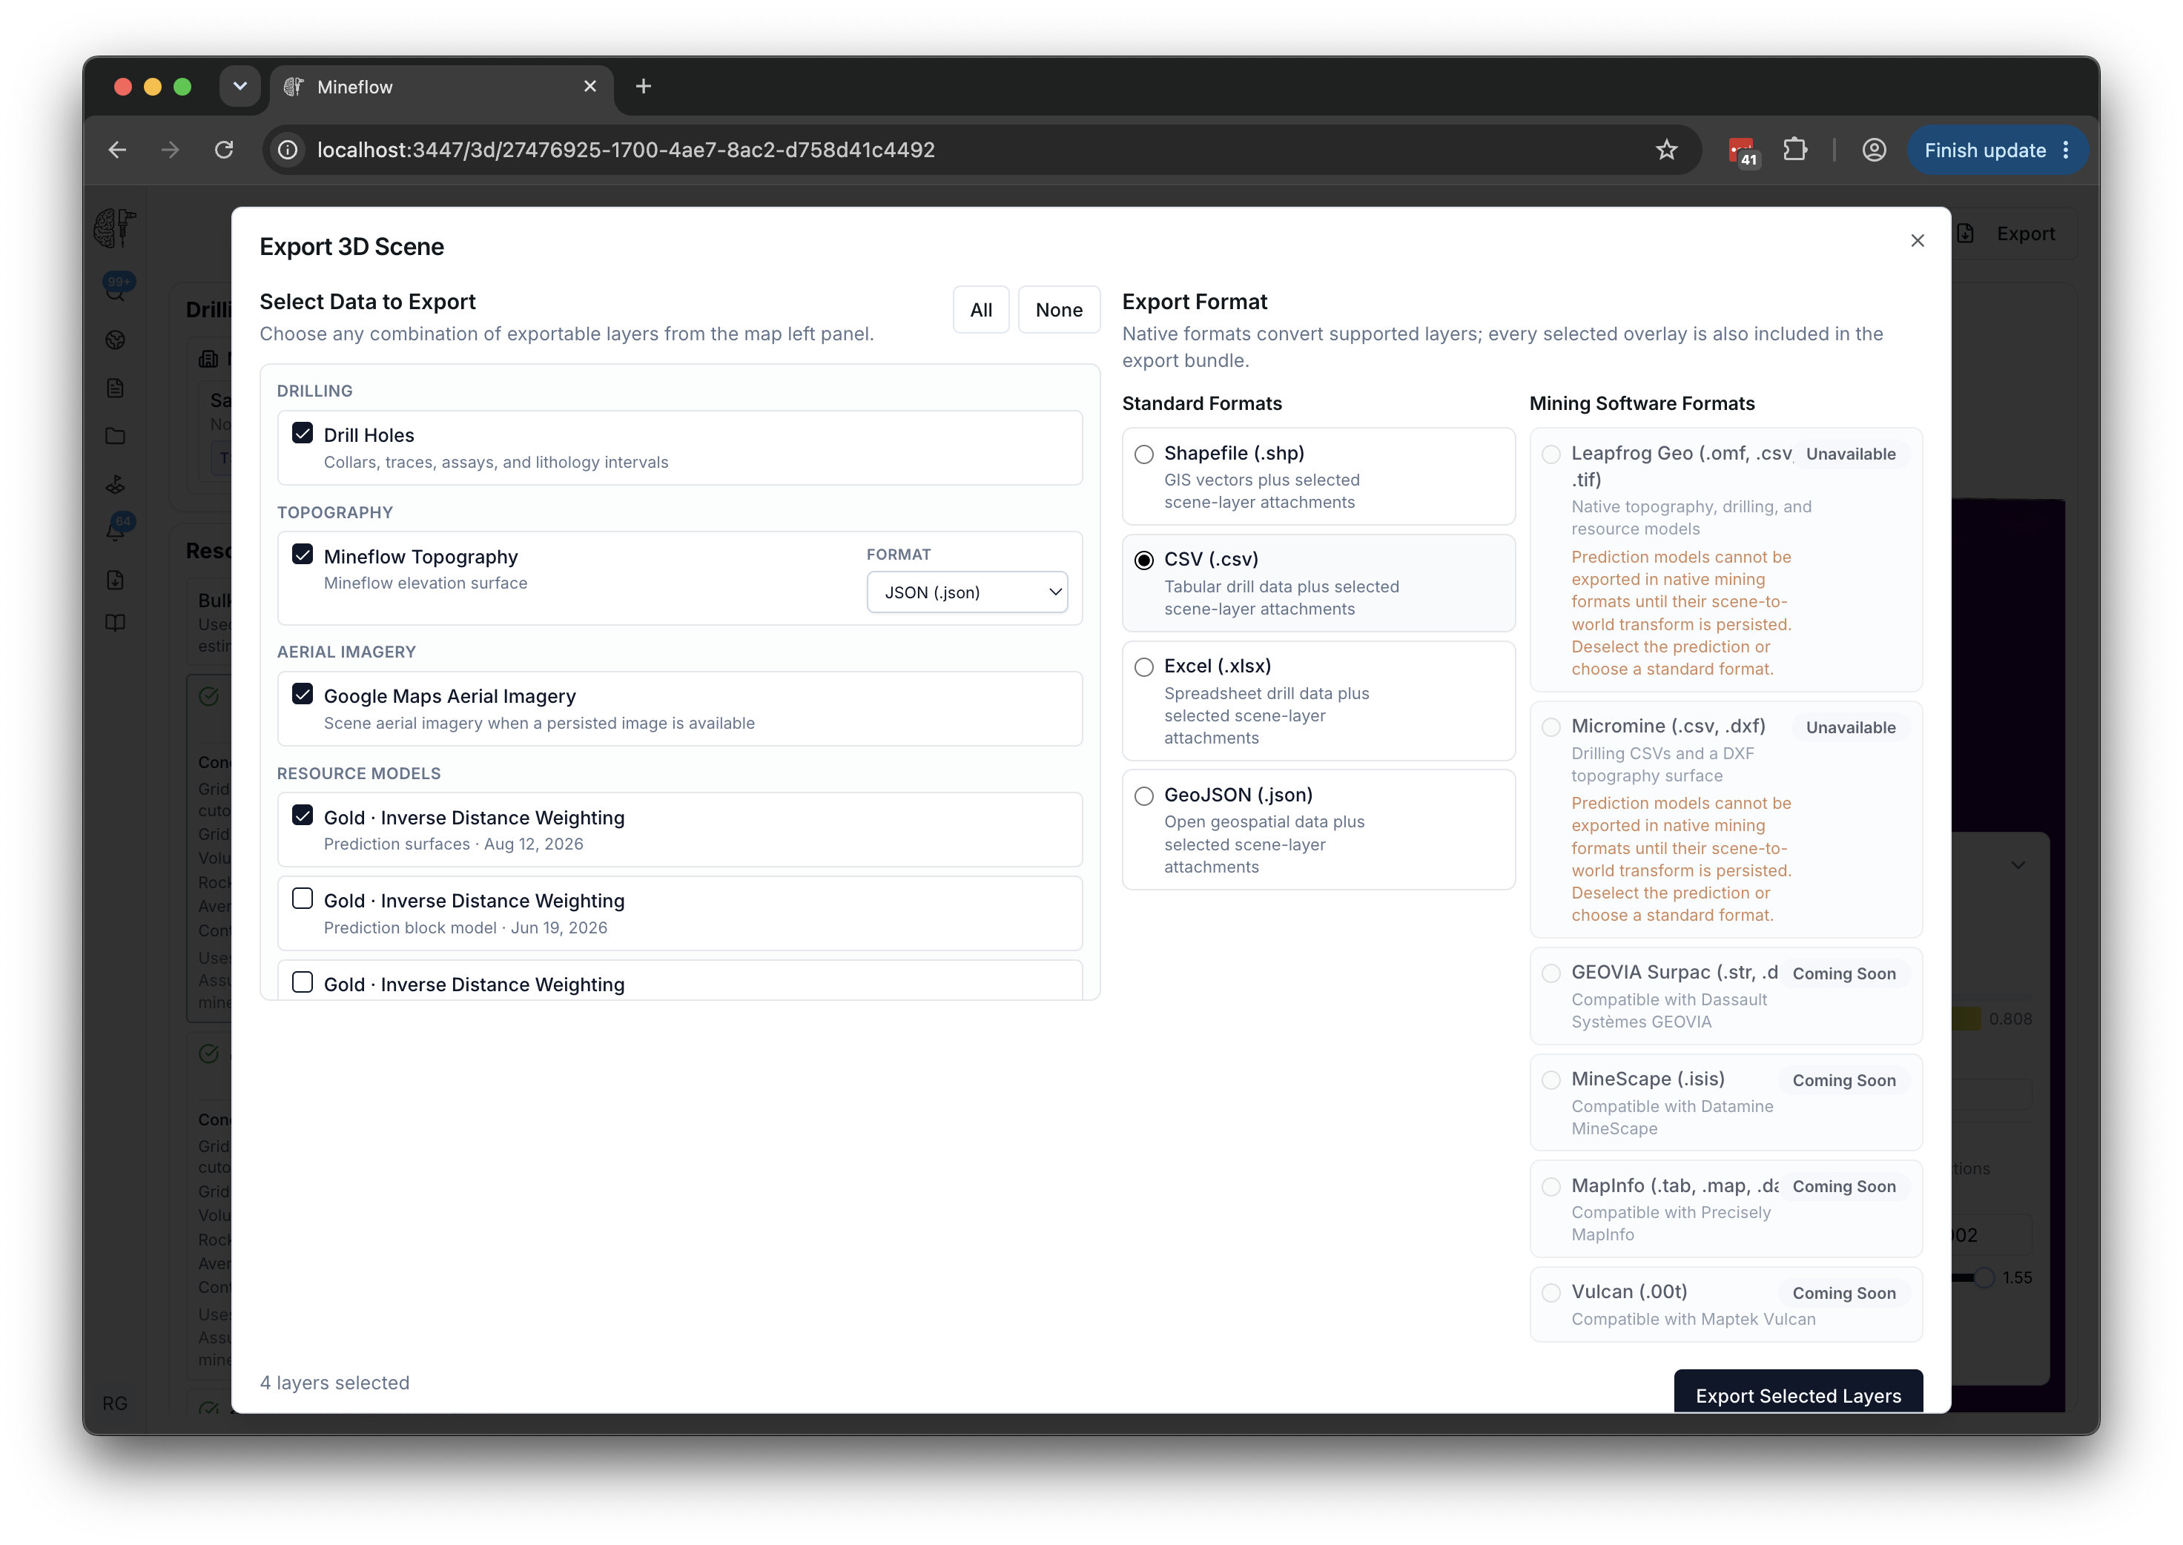
Task: Click the browser forward arrow
Action: click(x=171, y=150)
